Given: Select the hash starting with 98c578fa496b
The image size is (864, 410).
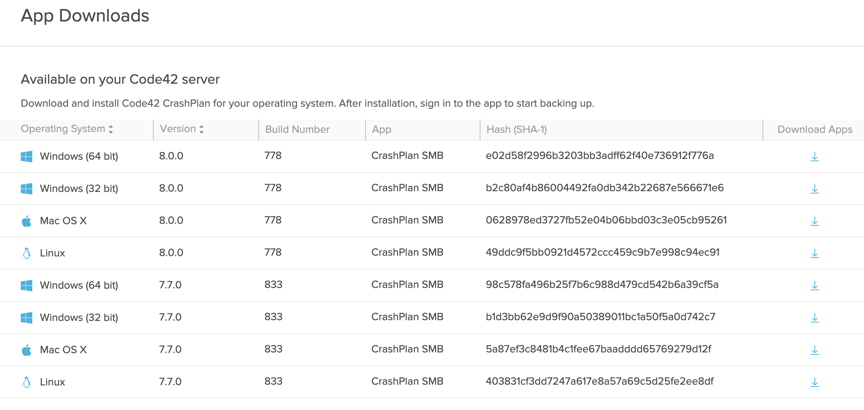Looking at the screenshot, I should pos(602,284).
